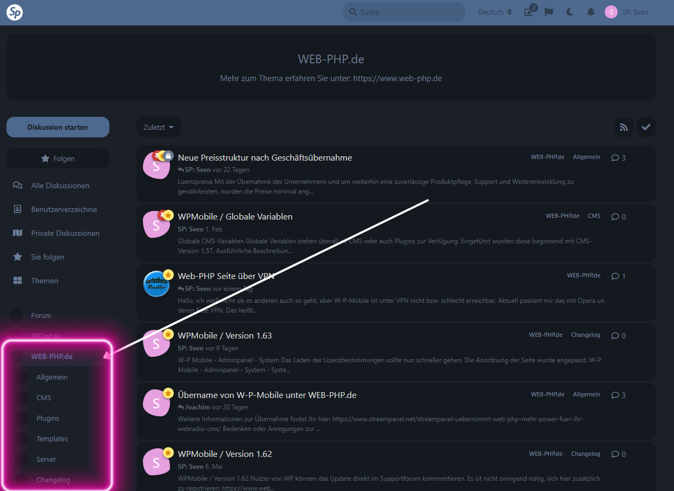Viewport: 674px width, 491px height.
Task: Open WPMobile / Version 1.63 discussion
Action: coord(225,335)
